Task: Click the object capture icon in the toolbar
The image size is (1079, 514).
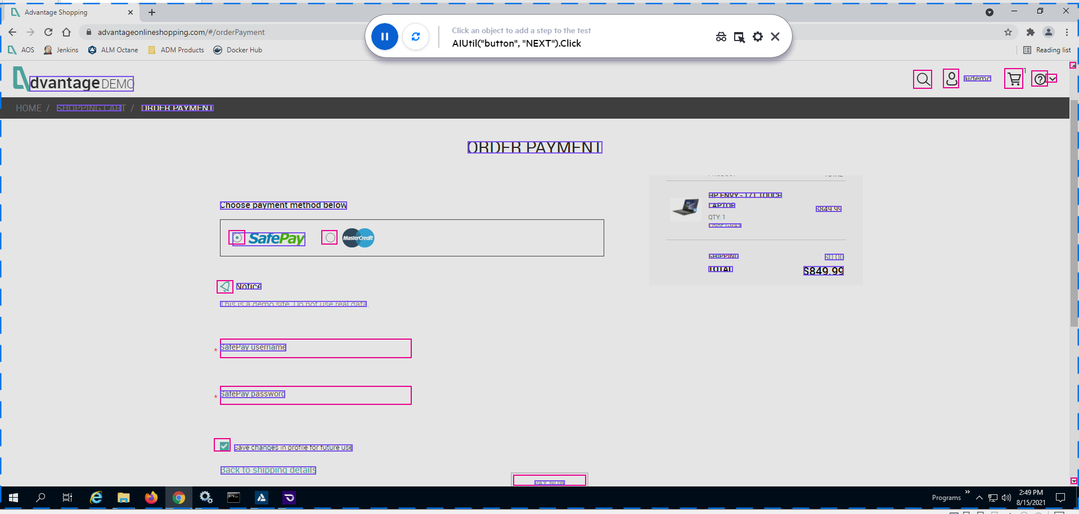Action: coord(739,37)
